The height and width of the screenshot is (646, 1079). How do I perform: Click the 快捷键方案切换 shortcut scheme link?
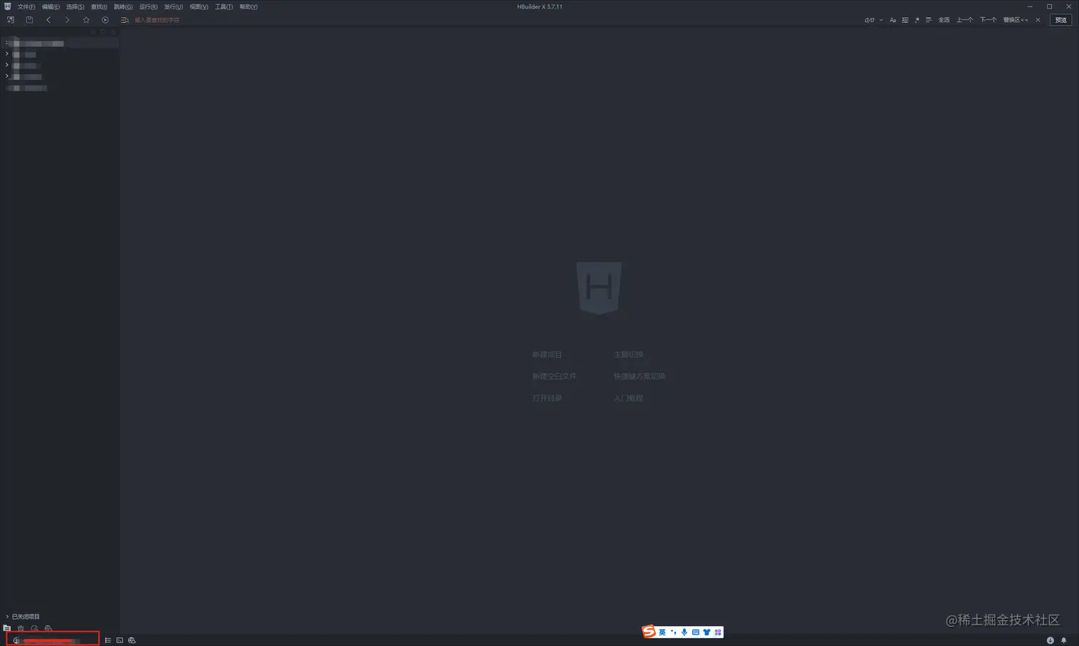639,376
